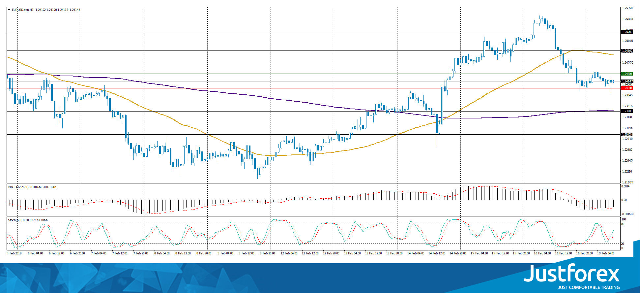Click the current price label 1.24147

coord(627,81)
